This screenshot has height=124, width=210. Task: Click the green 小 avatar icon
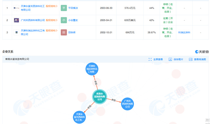point(64,20)
